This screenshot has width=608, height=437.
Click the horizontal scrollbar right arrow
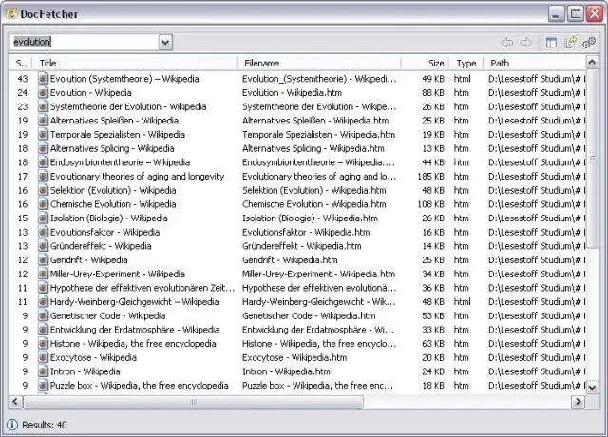coord(578,401)
